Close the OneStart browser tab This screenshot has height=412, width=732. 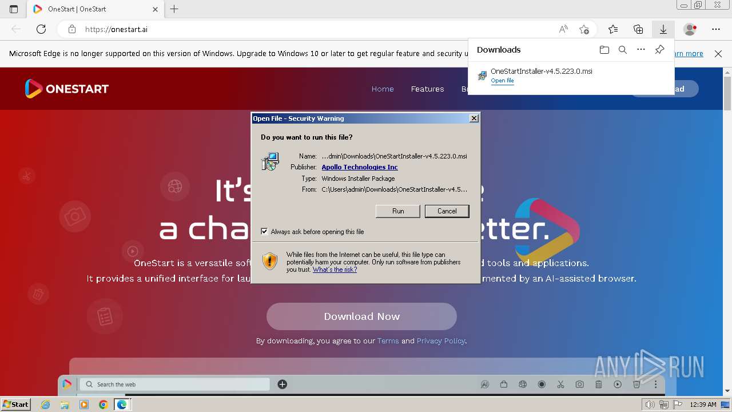[x=156, y=9]
